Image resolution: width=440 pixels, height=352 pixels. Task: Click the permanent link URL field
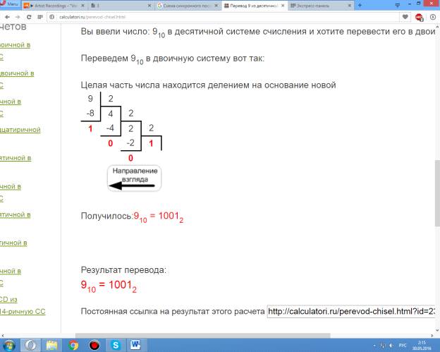point(351,311)
